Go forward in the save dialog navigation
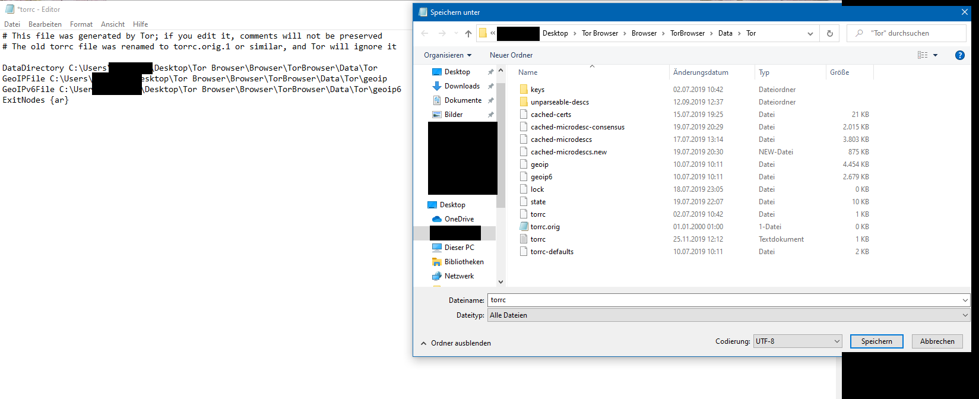Screen dimensions: 979x399 (442, 33)
